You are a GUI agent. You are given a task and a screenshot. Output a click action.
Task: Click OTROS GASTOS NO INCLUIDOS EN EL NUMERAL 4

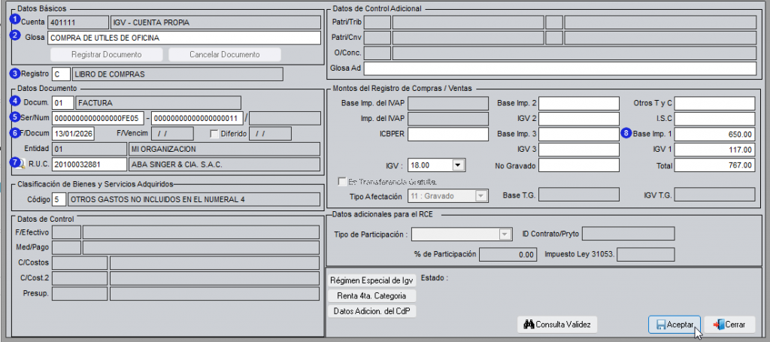click(x=157, y=200)
